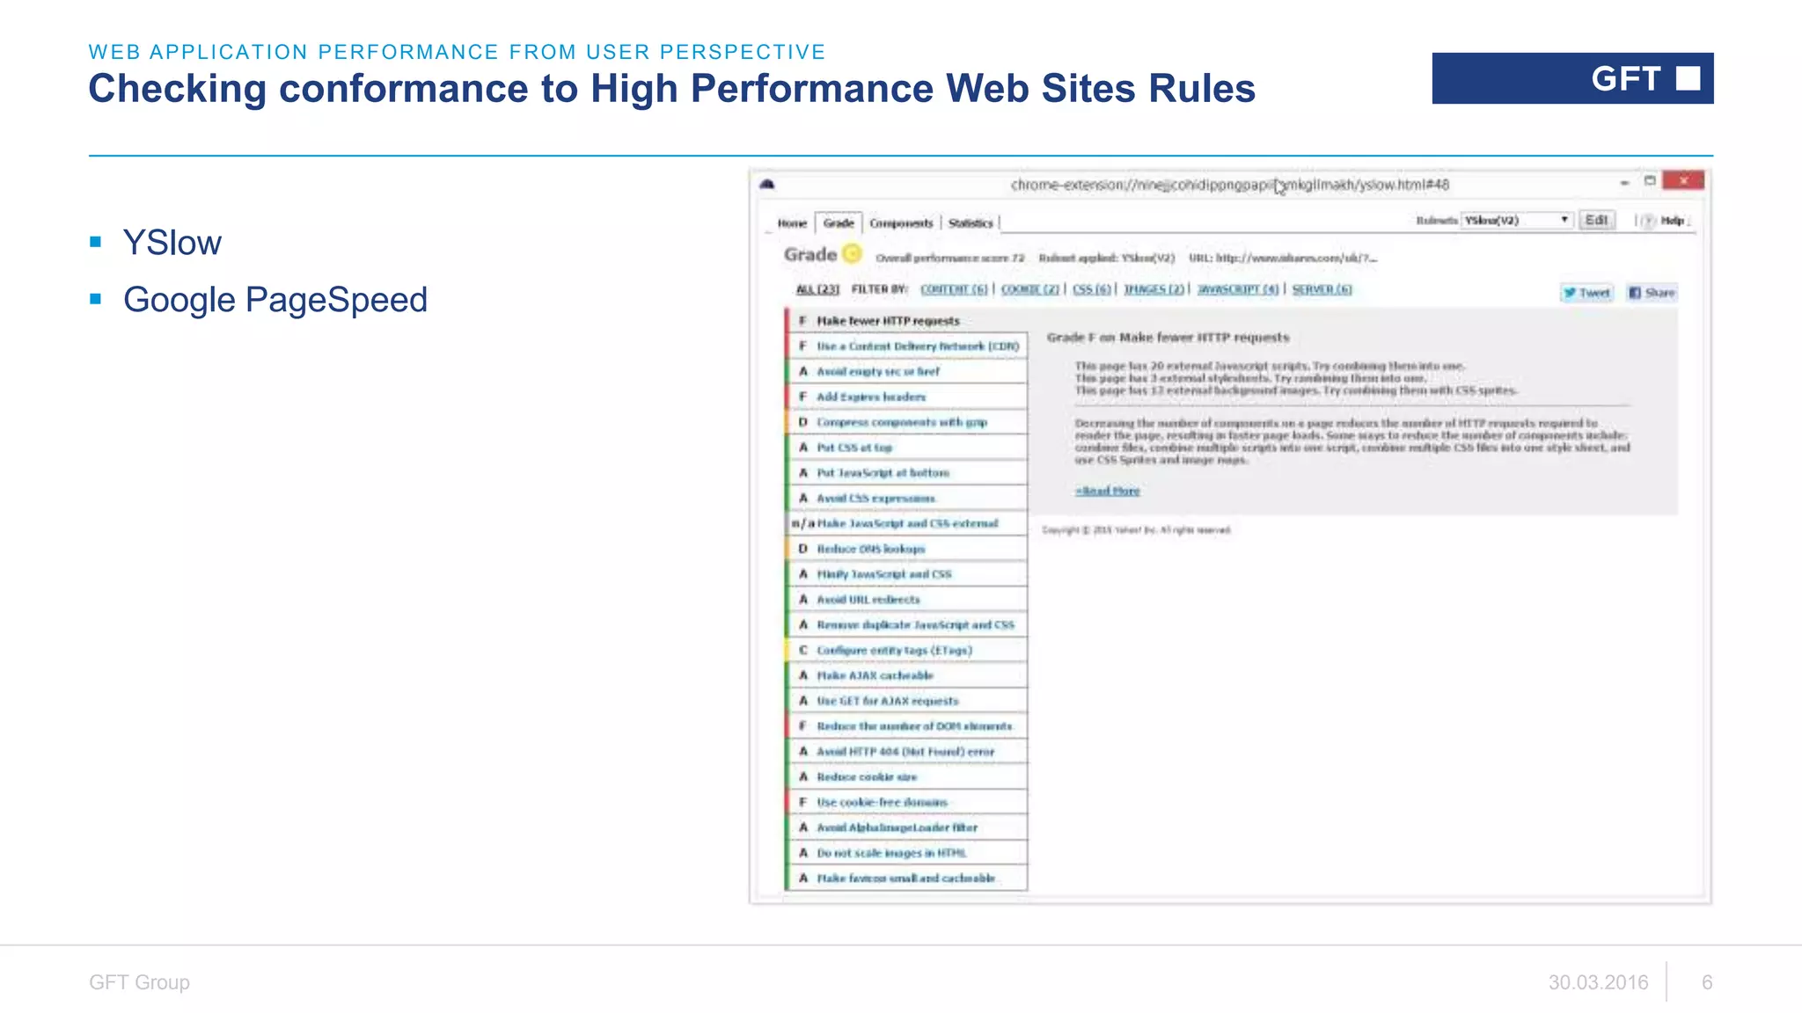Select 'Add Expires headers' rule
The width and height of the screenshot is (1802, 1013).
point(907,397)
